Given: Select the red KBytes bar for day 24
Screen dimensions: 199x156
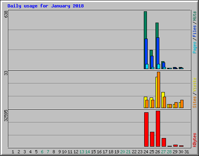Looking at the screenshot, I should click(147, 129).
